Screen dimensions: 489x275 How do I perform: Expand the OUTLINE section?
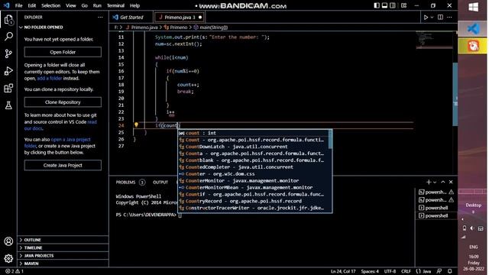(63, 240)
